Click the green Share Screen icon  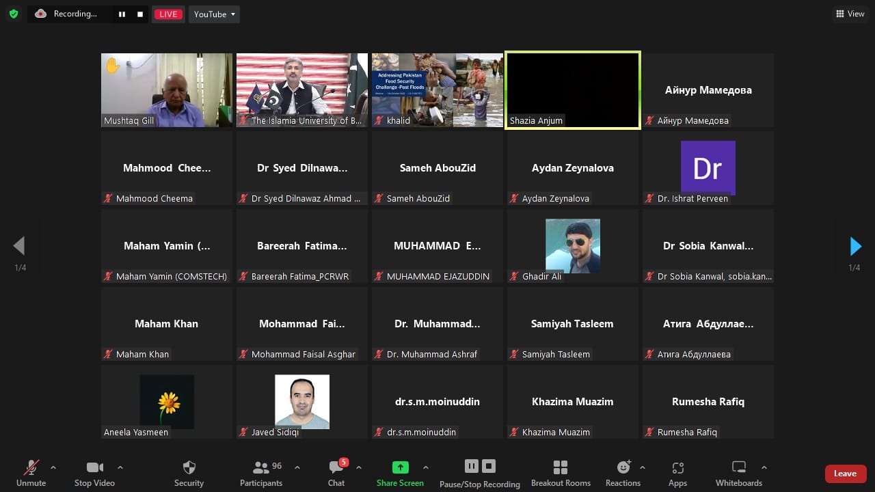pyautogui.click(x=400, y=467)
